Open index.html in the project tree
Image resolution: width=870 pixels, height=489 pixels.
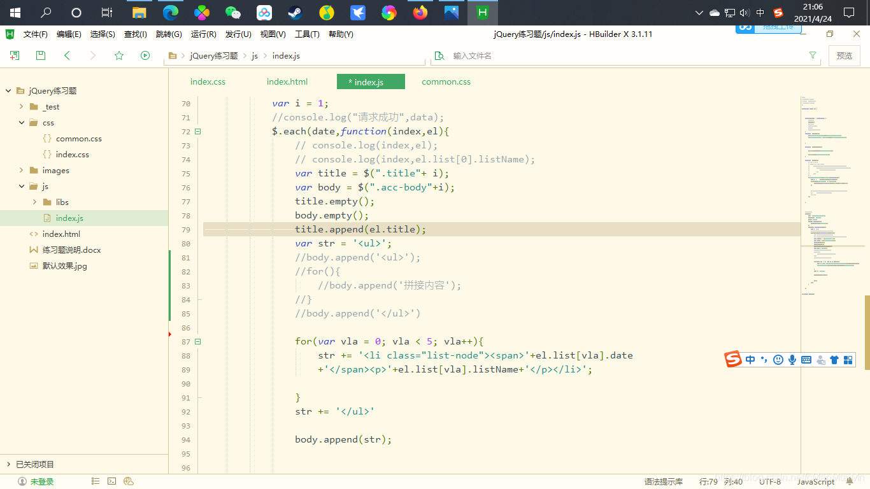(x=61, y=234)
